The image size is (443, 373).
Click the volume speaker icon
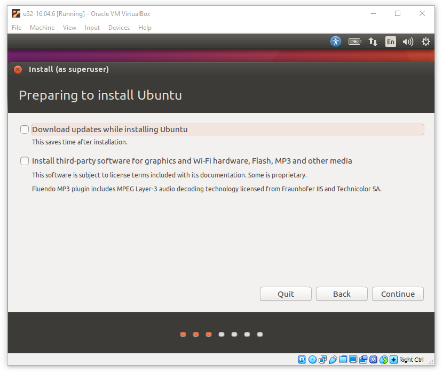[x=408, y=42]
